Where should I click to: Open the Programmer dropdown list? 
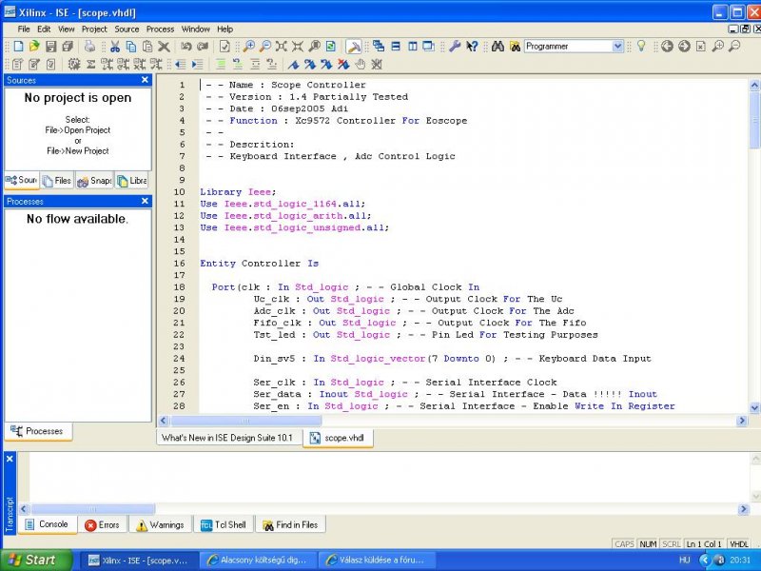[617, 46]
